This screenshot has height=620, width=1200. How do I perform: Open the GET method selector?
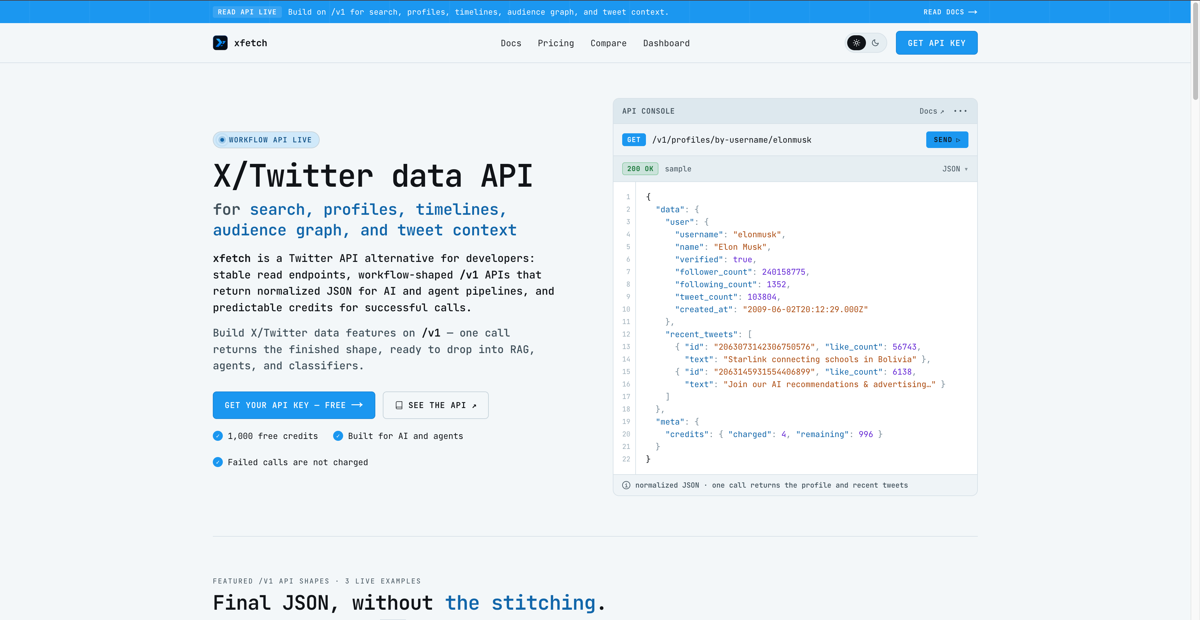click(633, 140)
